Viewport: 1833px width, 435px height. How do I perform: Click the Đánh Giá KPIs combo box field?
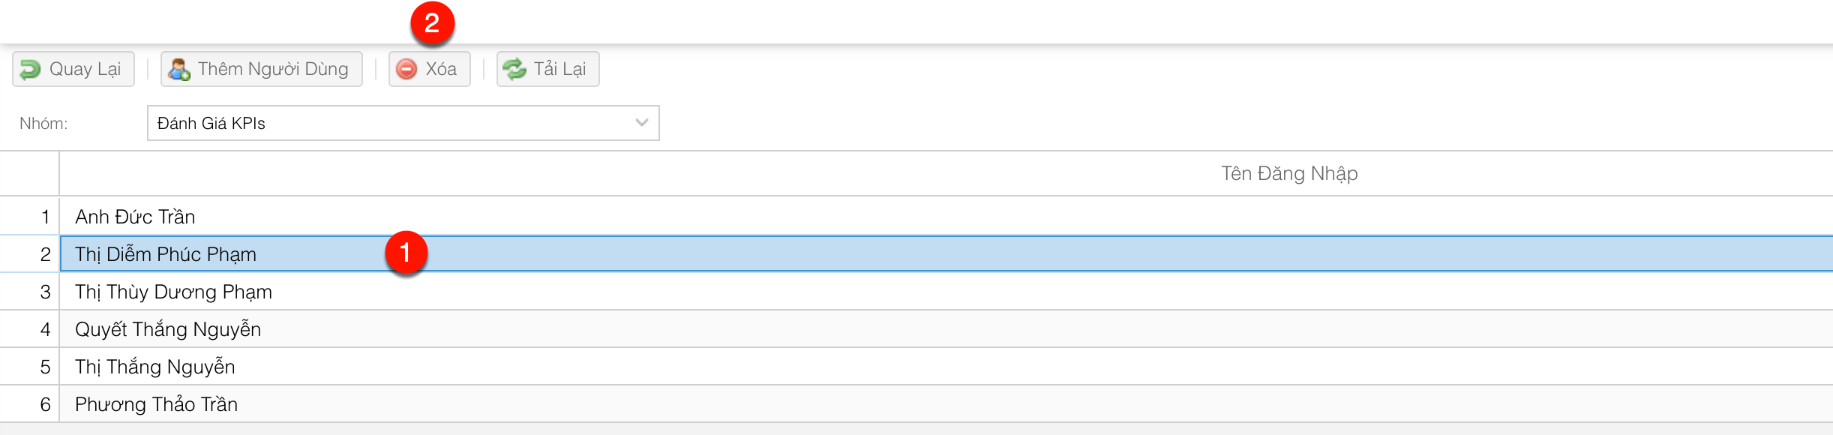390,123
